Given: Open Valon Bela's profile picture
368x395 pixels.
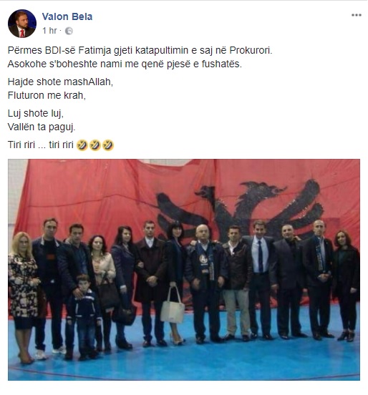Looking at the screenshot, I should (22, 24).
